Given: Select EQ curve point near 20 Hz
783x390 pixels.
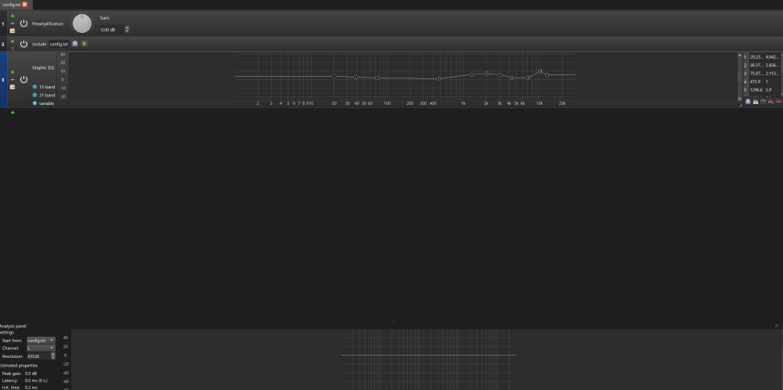Looking at the screenshot, I should click(334, 76).
